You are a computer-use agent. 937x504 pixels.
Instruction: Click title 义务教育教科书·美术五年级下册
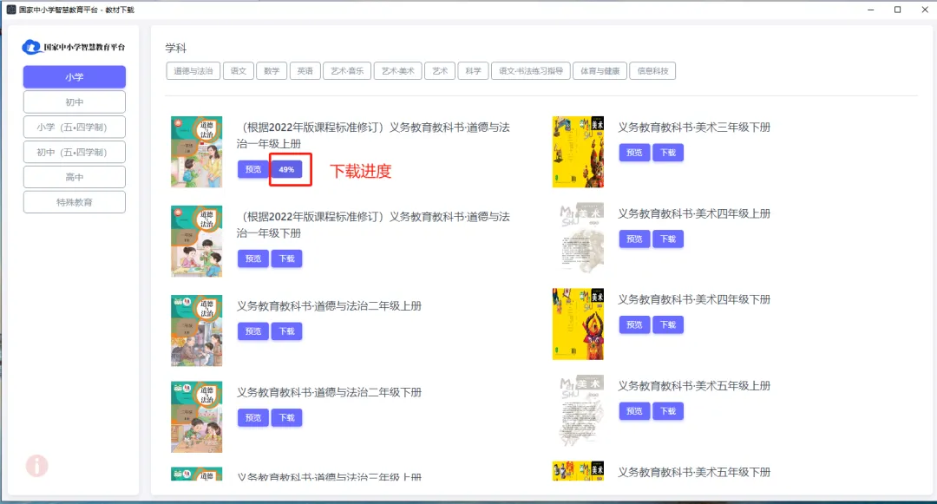(694, 472)
